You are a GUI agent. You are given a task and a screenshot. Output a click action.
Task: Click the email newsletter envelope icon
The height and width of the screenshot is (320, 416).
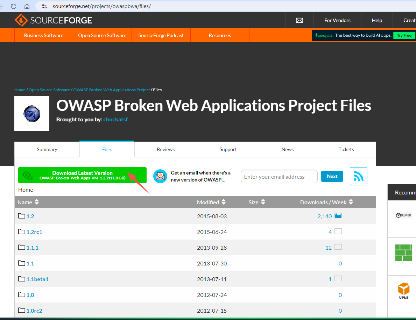pyautogui.click(x=160, y=176)
